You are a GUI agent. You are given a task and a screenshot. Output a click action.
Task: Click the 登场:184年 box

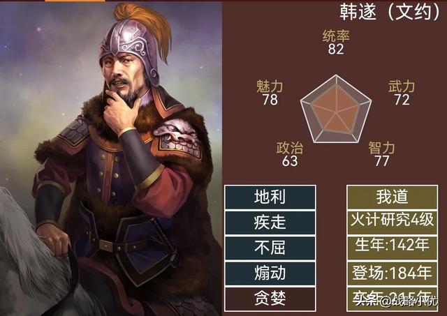coord(393,273)
